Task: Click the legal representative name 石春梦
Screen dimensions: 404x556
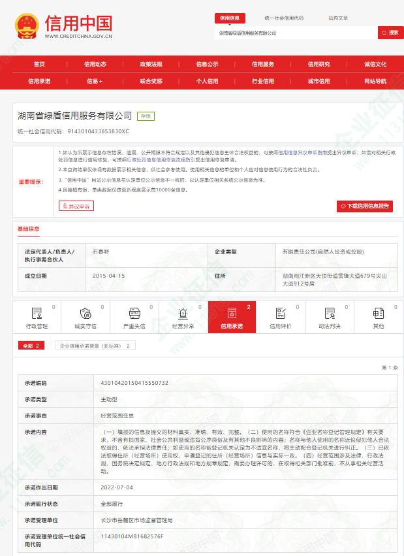Action: pos(101,252)
